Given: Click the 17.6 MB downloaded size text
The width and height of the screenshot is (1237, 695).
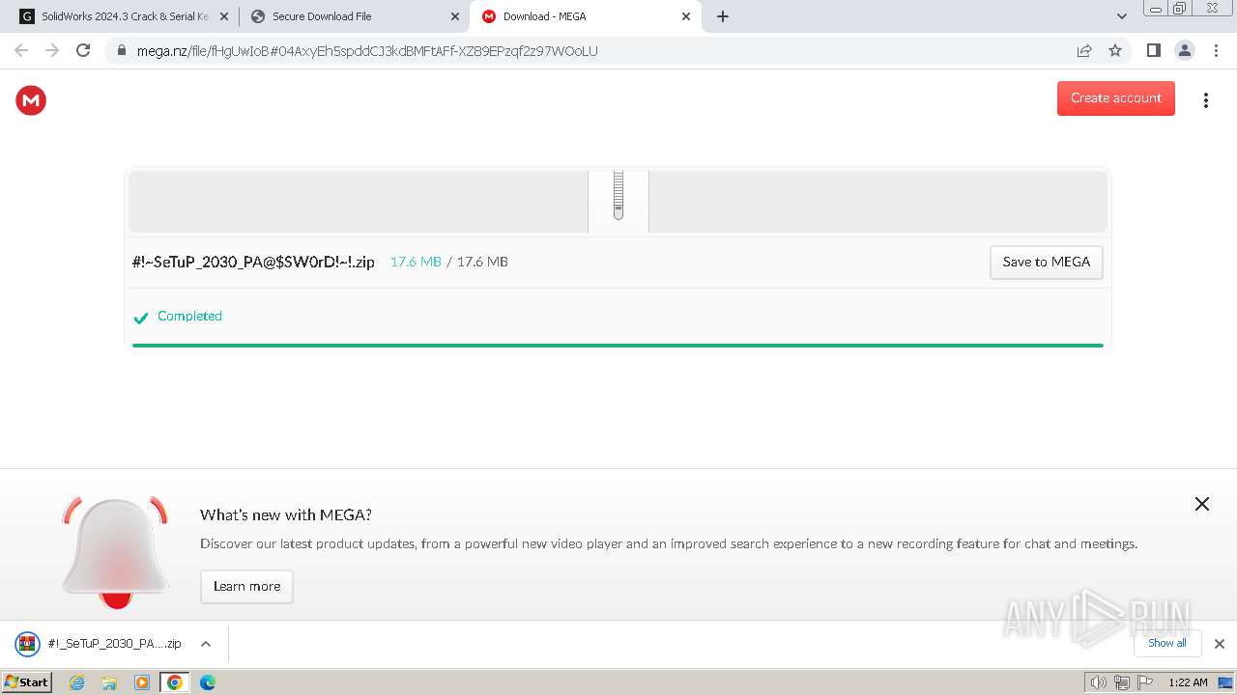Looking at the screenshot, I should [x=416, y=262].
